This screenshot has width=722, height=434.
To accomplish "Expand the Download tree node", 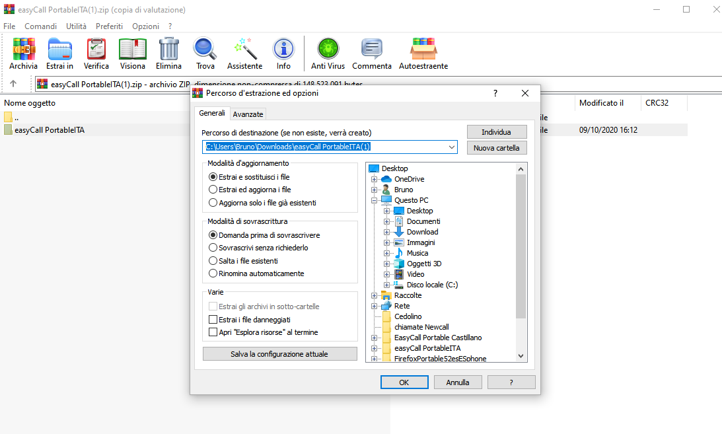I will 387,232.
